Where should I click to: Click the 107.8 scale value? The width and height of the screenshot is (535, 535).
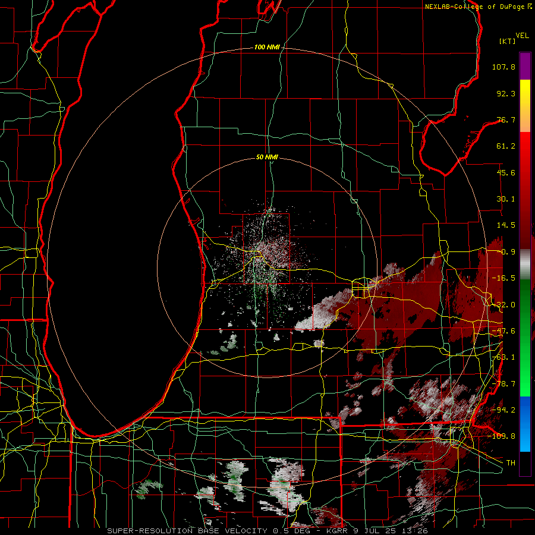coord(503,67)
